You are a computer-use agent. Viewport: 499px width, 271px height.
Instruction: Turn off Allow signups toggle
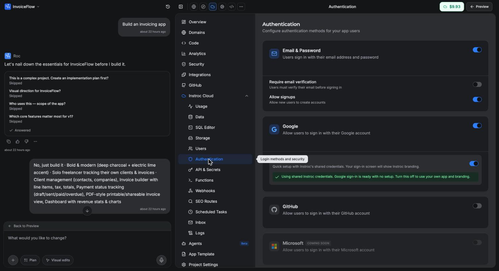pos(477,99)
